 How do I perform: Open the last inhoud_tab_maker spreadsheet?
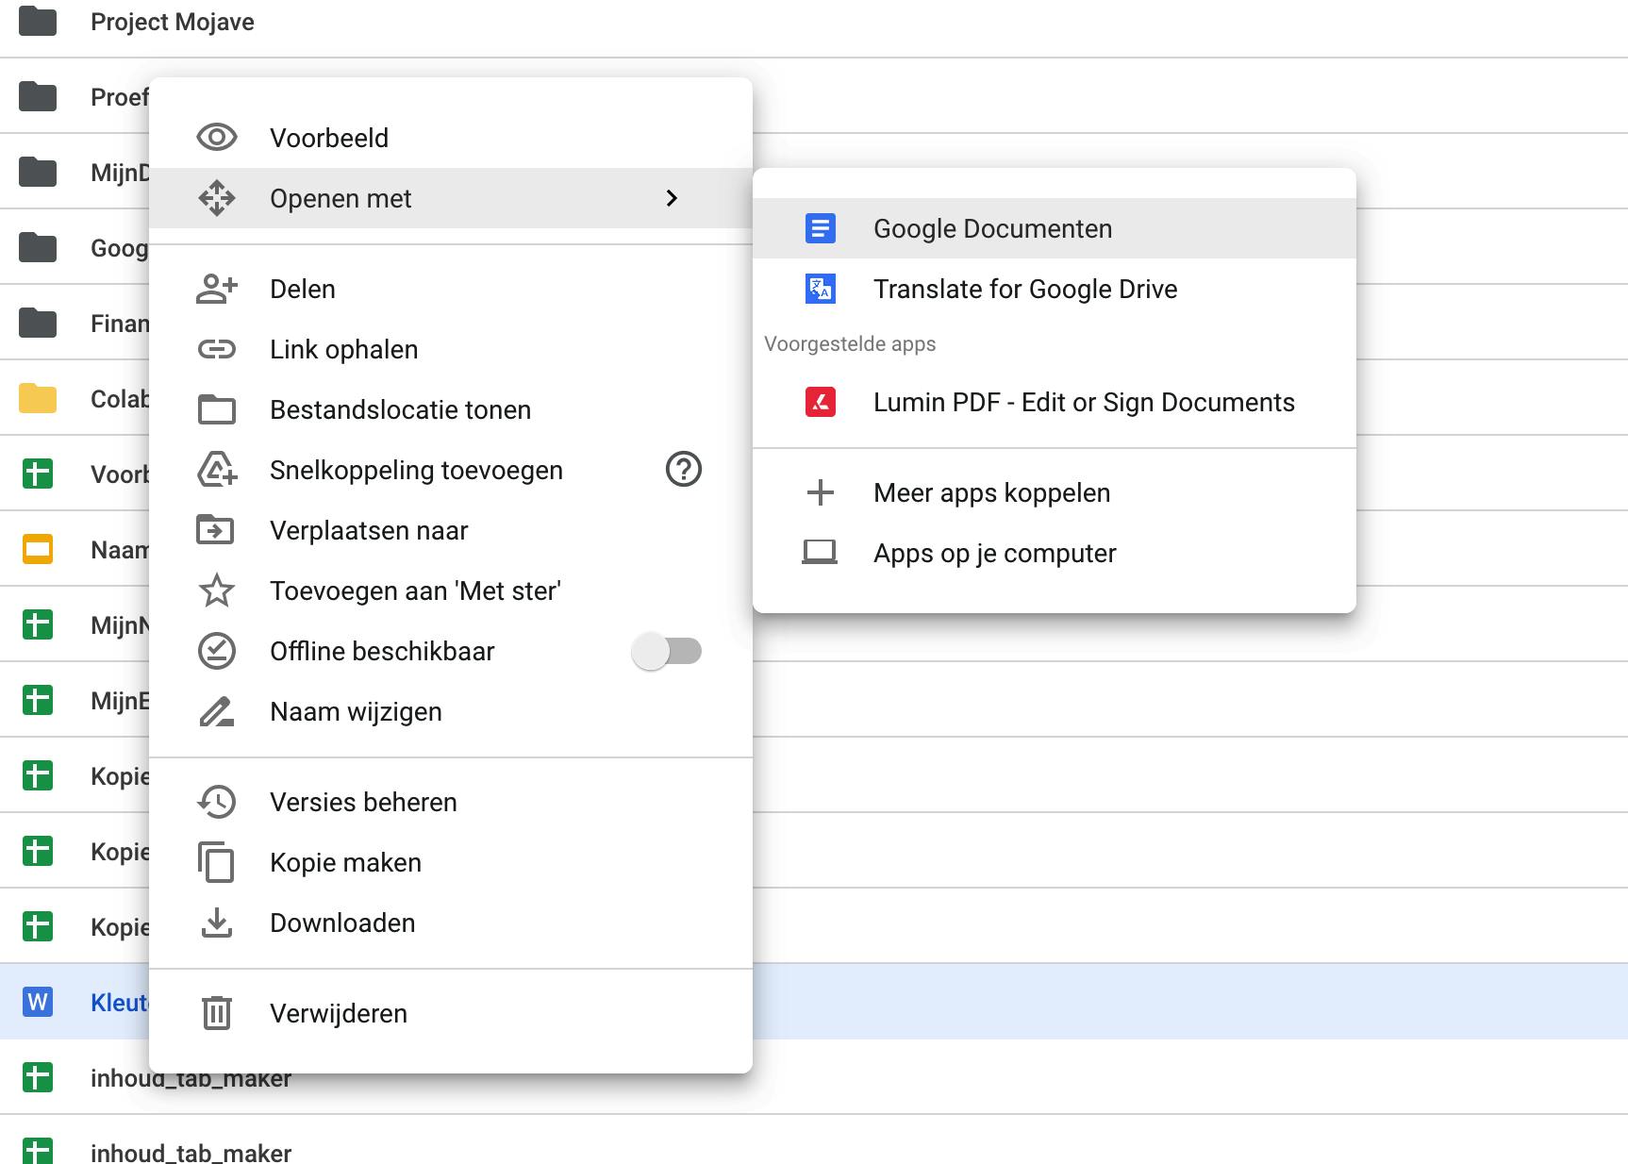[191, 1153]
